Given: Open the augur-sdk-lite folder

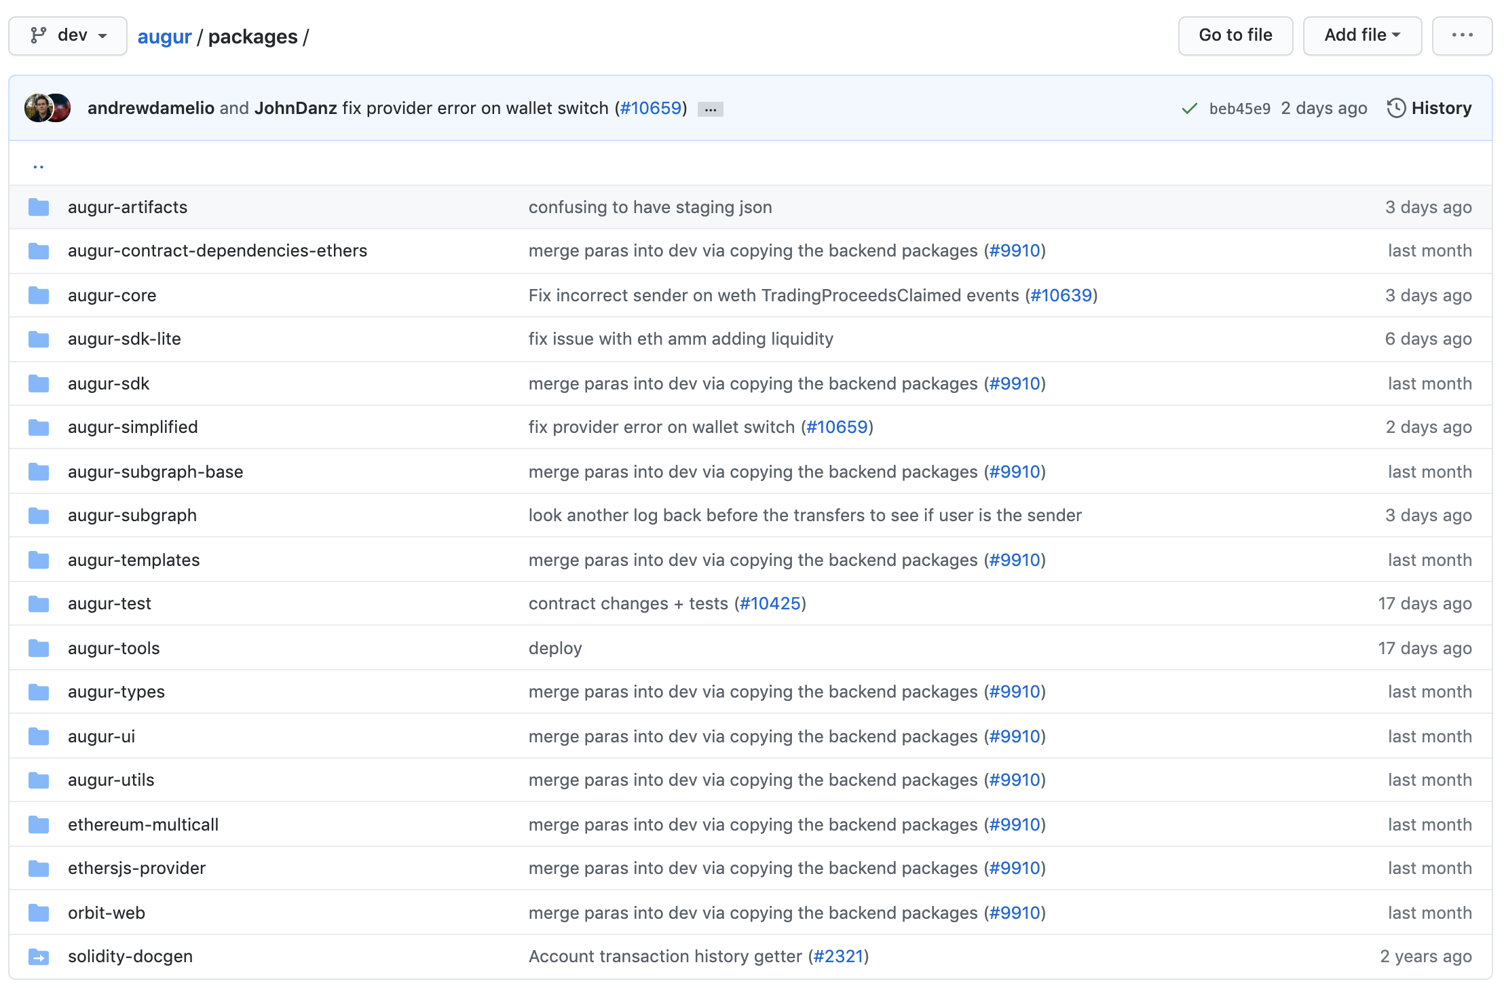Looking at the screenshot, I should [124, 339].
